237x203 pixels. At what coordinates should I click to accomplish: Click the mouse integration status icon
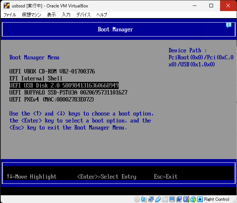193,199
